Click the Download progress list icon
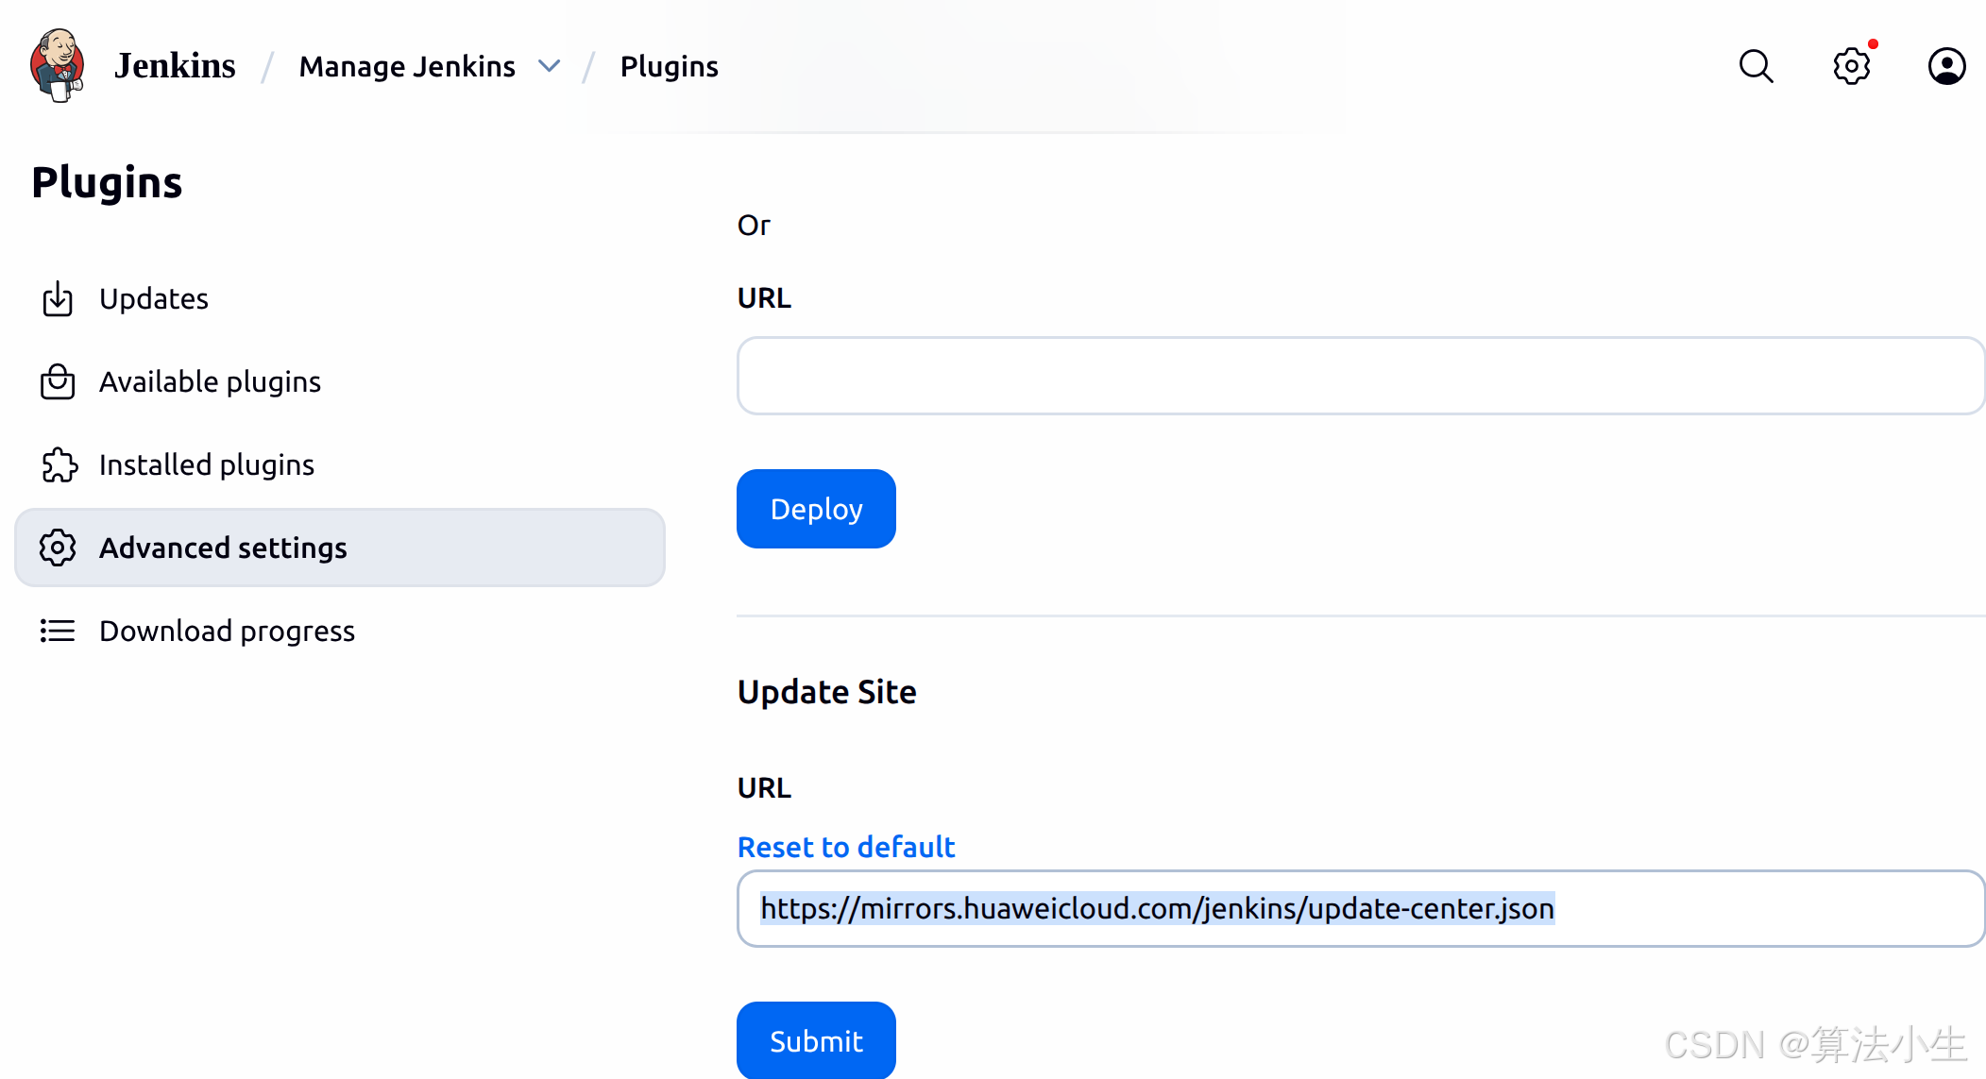The image size is (1986, 1079). pyautogui.click(x=58, y=631)
